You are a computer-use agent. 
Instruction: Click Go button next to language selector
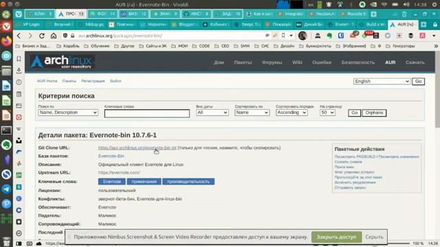418,81
